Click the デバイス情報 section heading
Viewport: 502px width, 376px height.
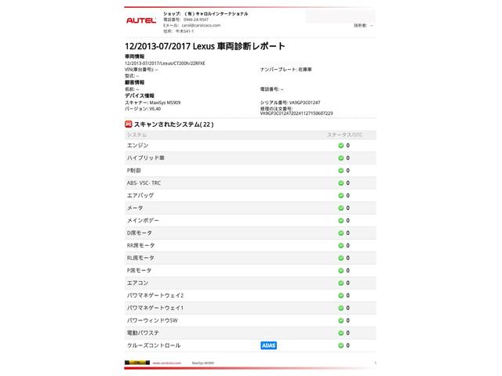pyautogui.click(x=140, y=96)
